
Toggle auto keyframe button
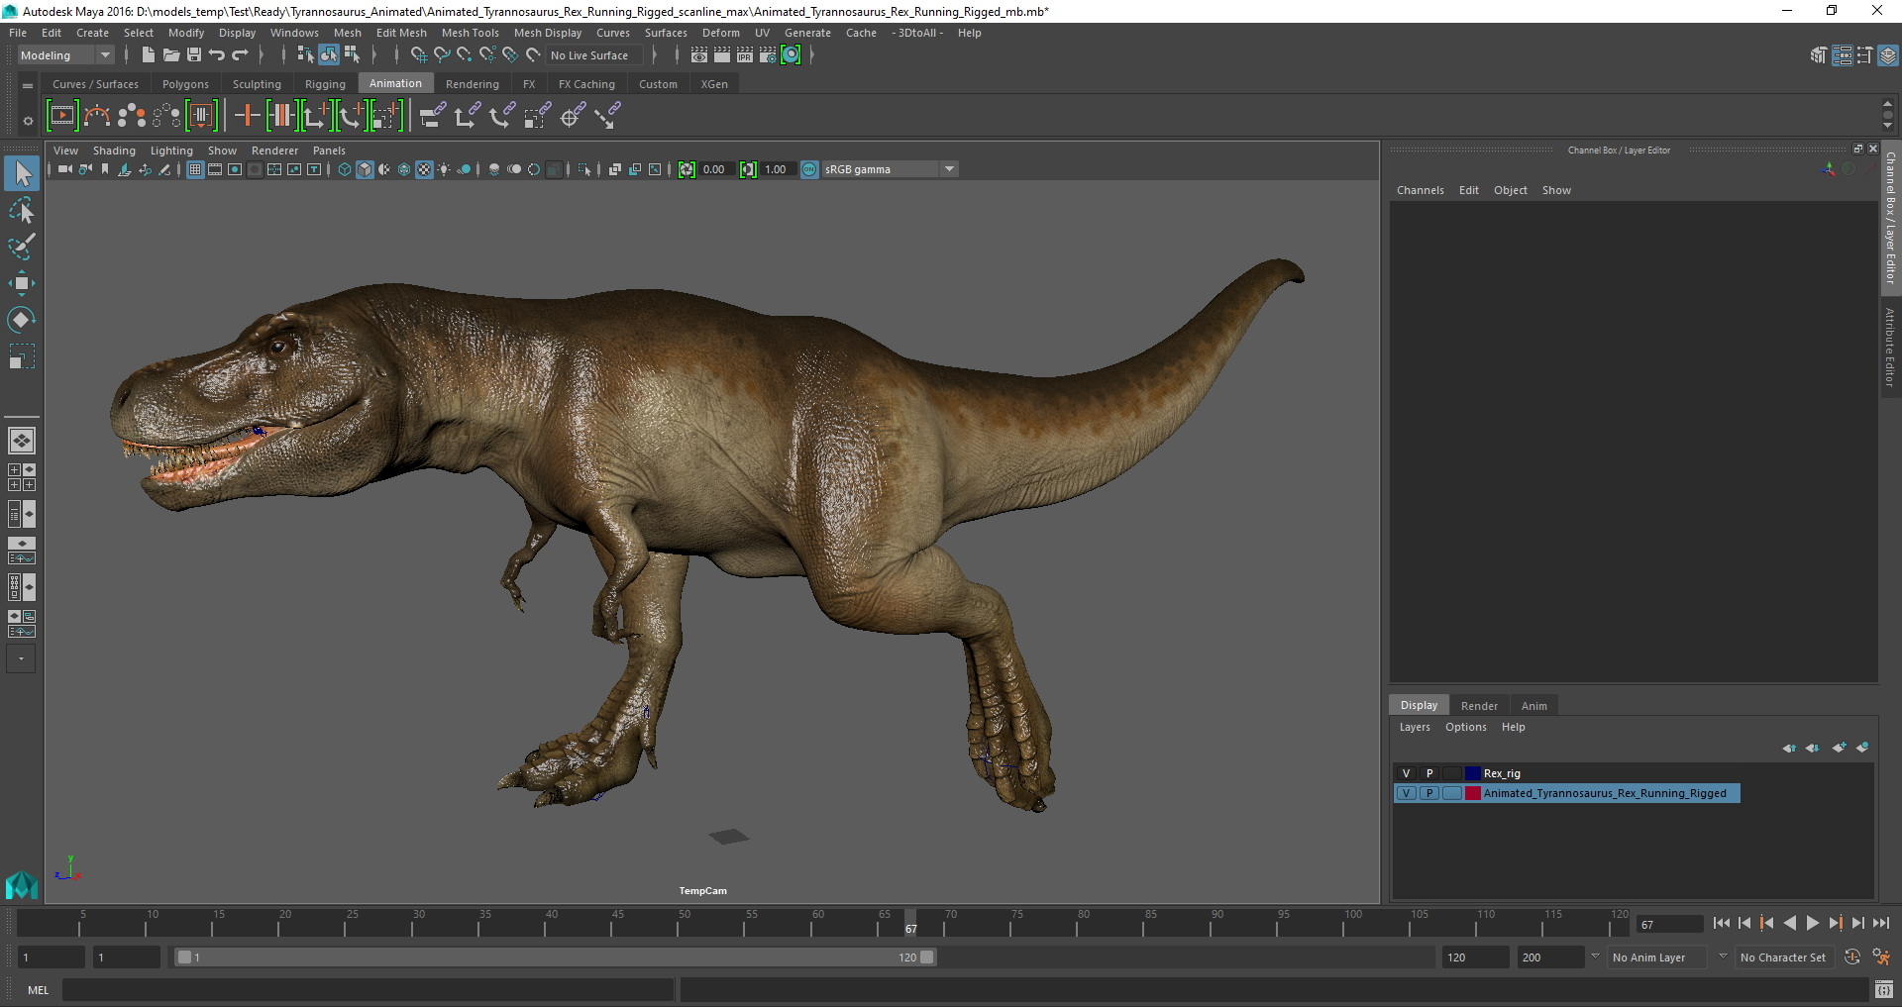click(x=1851, y=957)
